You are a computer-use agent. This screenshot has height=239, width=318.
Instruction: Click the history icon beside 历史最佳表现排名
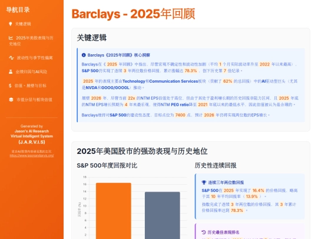click(204, 233)
